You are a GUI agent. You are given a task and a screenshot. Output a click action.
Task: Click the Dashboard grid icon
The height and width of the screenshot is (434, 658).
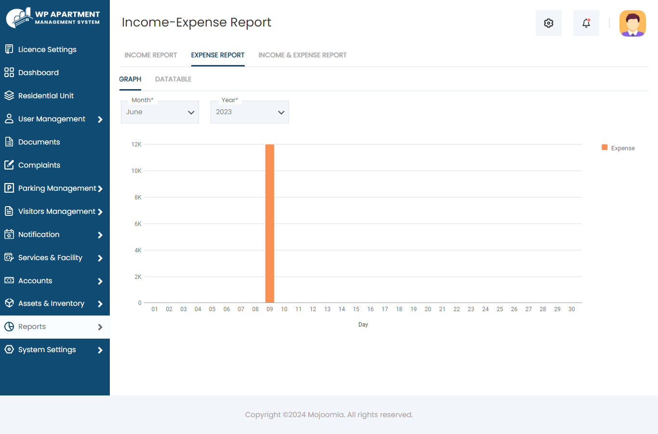click(9, 72)
